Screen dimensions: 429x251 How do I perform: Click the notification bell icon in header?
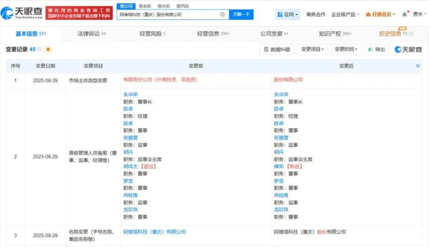(x=405, y=15)
